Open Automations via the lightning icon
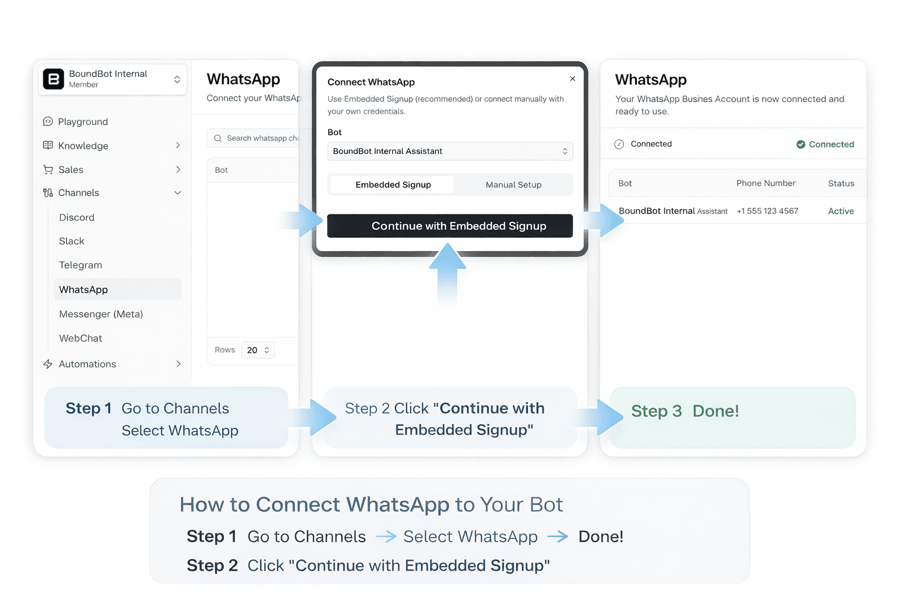Screen dimensions: 900x600 (48, 364)
